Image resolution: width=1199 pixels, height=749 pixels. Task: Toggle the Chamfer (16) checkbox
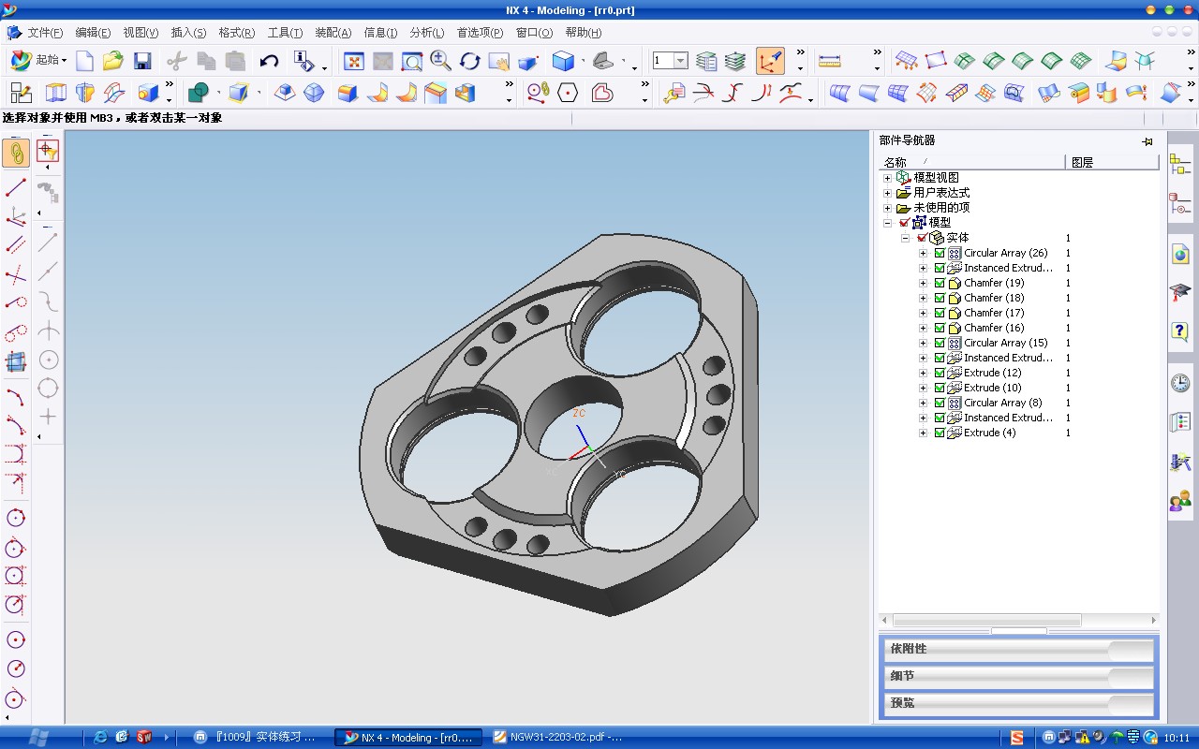coord(940,328)
